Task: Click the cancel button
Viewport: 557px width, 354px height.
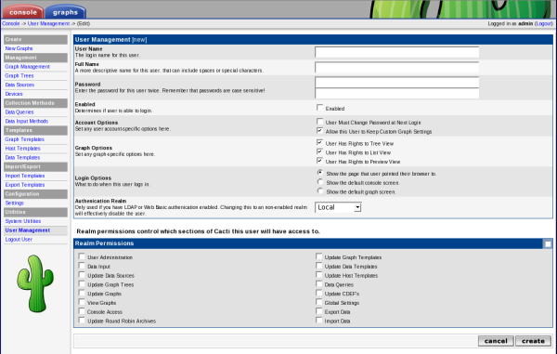Action: point(496,341)
